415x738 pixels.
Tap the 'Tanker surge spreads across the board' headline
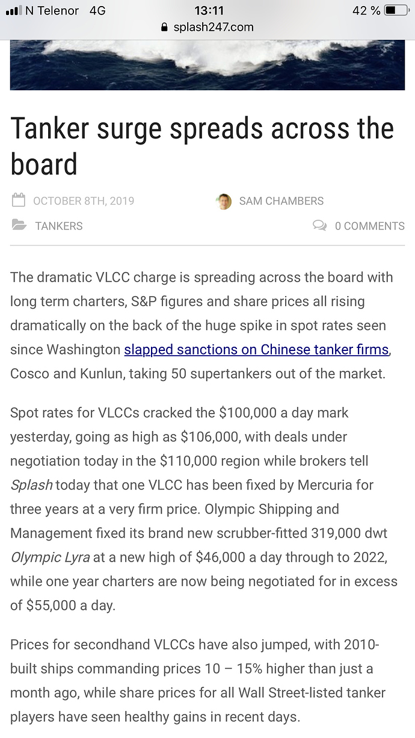pos(202,146)
